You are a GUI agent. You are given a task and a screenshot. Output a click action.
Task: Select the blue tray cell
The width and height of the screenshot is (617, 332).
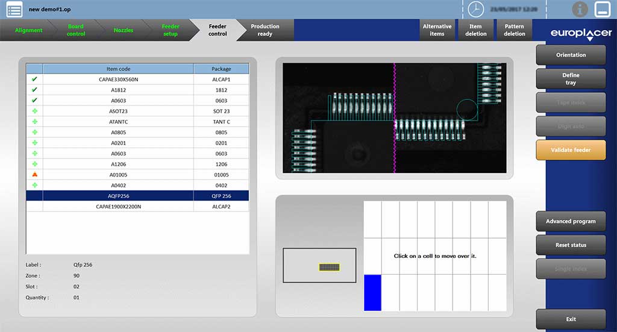tap(372, 293)
